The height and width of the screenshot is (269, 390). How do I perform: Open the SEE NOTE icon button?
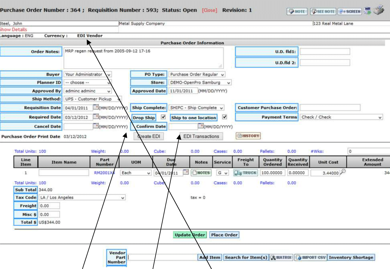point(323,11)
